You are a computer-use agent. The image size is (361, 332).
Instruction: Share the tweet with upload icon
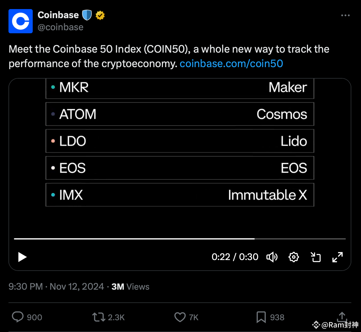[x=342, y=316]
